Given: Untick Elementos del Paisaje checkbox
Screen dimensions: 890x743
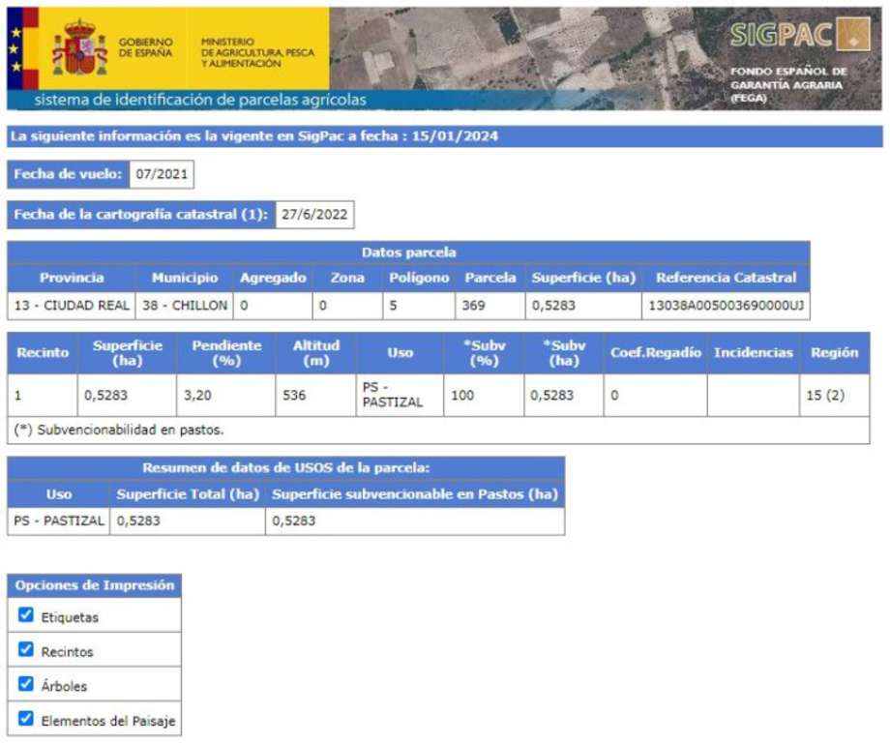Looking at the screenshot, I should pyautogui.click(x=26, y=719).
